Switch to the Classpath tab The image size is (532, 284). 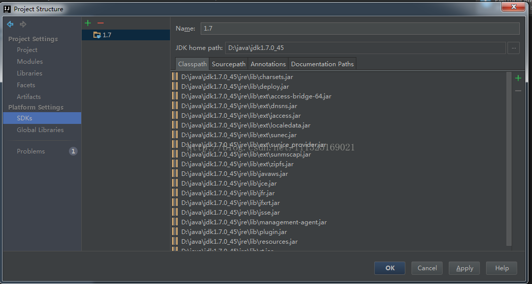coord(192,64)
